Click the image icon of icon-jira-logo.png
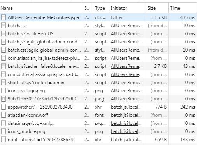This screenshot has height=145, width=197. pyautogui.click(x=4, y=91)
